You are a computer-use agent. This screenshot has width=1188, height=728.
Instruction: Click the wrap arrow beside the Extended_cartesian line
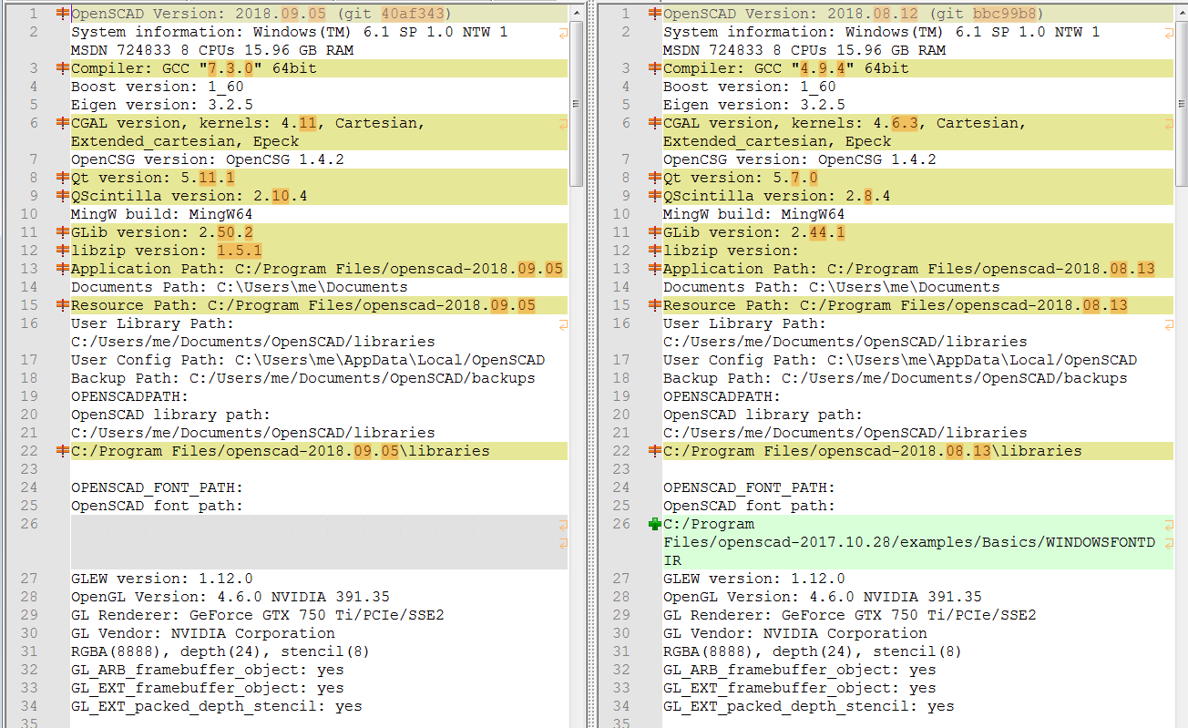point(563,122)
